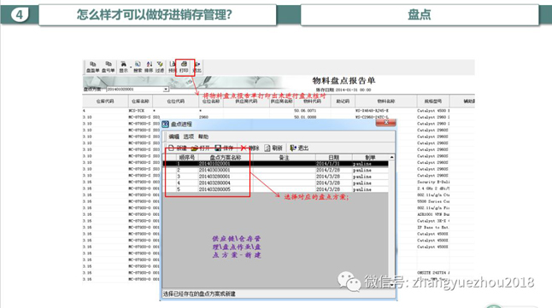Open the arrow beside 显示 button
This screenshot has height=308, width=552.
(131, 67)
